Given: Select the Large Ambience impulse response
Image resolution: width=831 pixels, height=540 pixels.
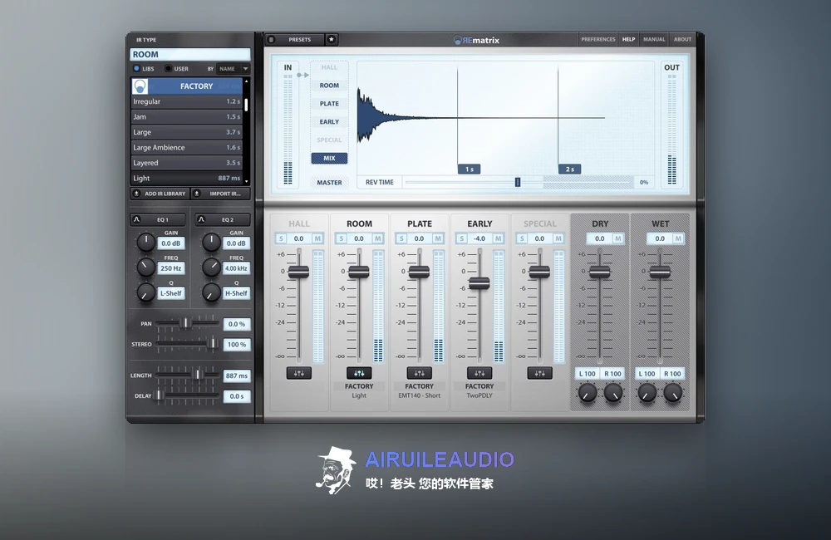Looking at the screenshot, I should pyautogui.click(x=186, y=147).
